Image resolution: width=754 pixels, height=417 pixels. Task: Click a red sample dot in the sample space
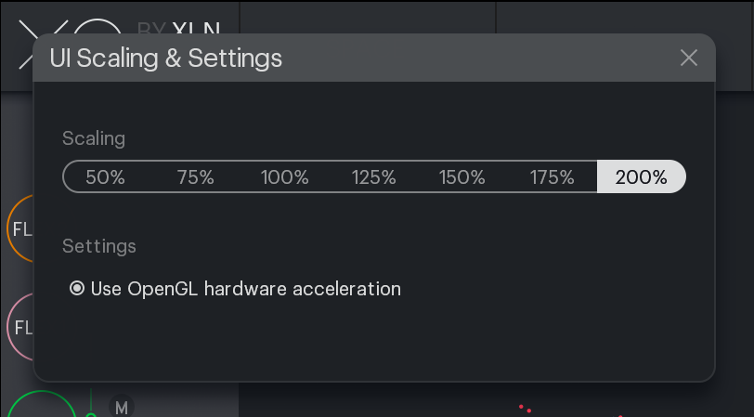point(521,407)
